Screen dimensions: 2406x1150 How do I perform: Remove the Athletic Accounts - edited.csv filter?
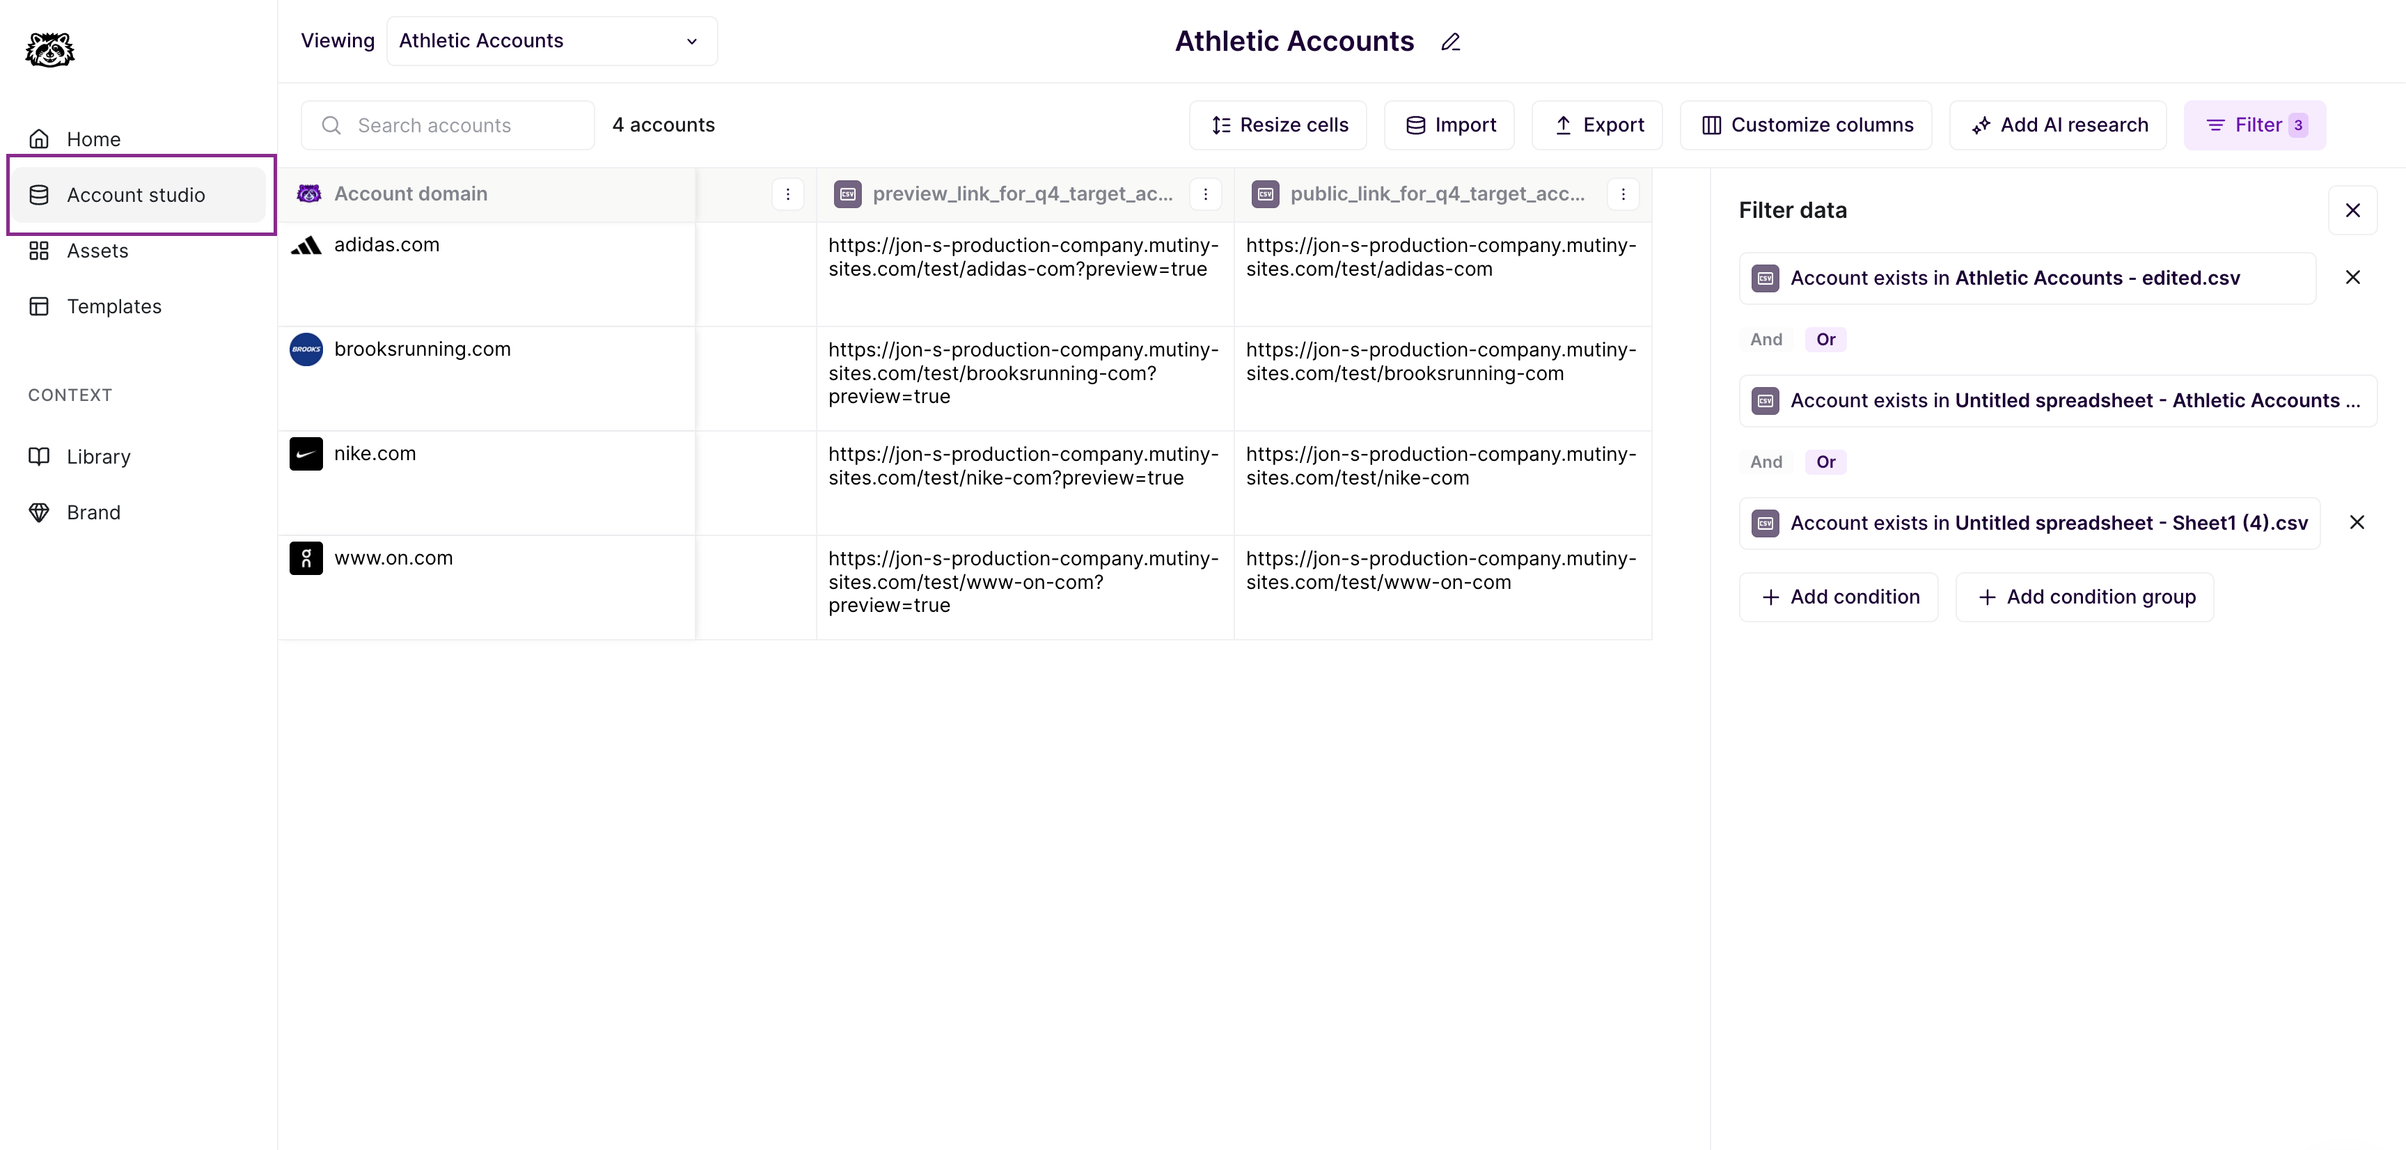click(x=2352, y=278)
